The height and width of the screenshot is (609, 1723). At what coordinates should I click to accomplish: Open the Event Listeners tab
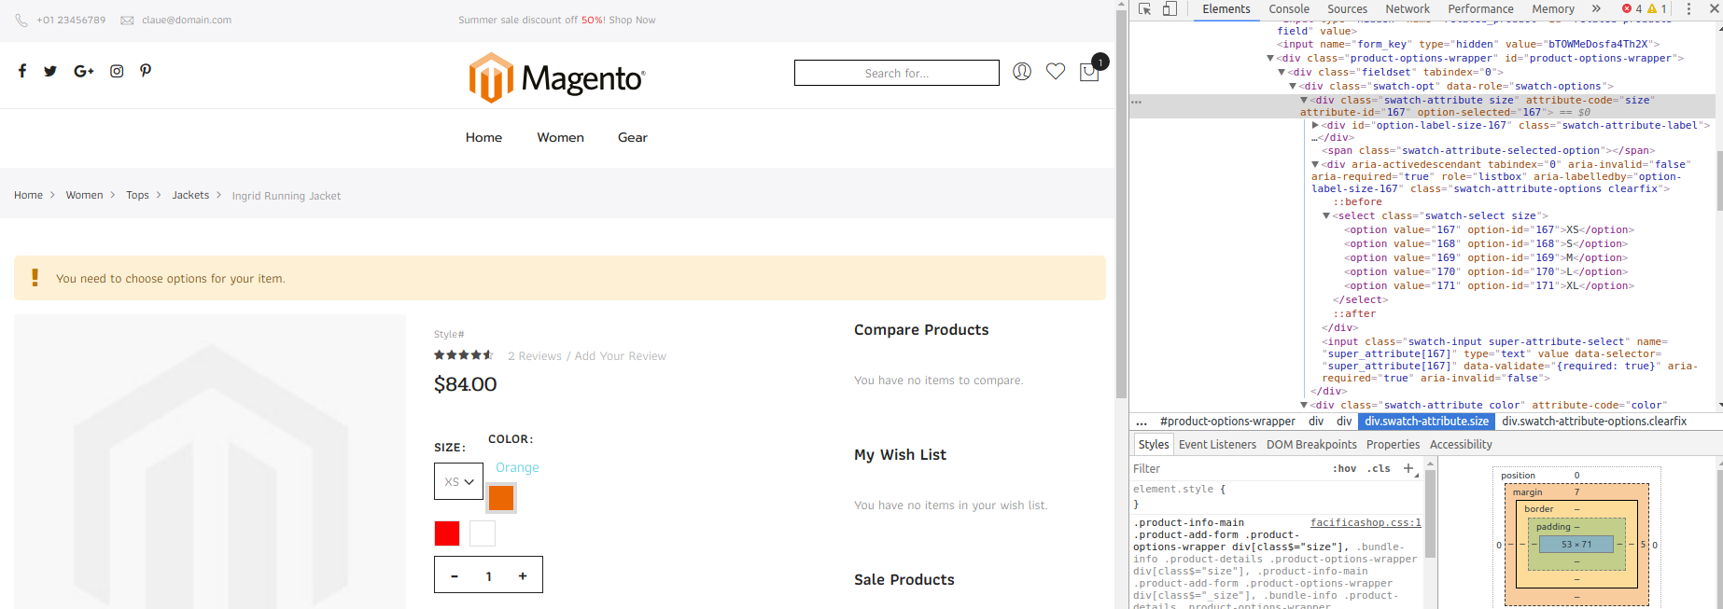(1217, 445)
